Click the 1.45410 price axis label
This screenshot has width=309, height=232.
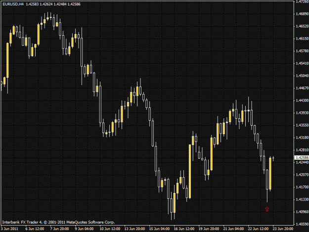(x=302, y=63)
